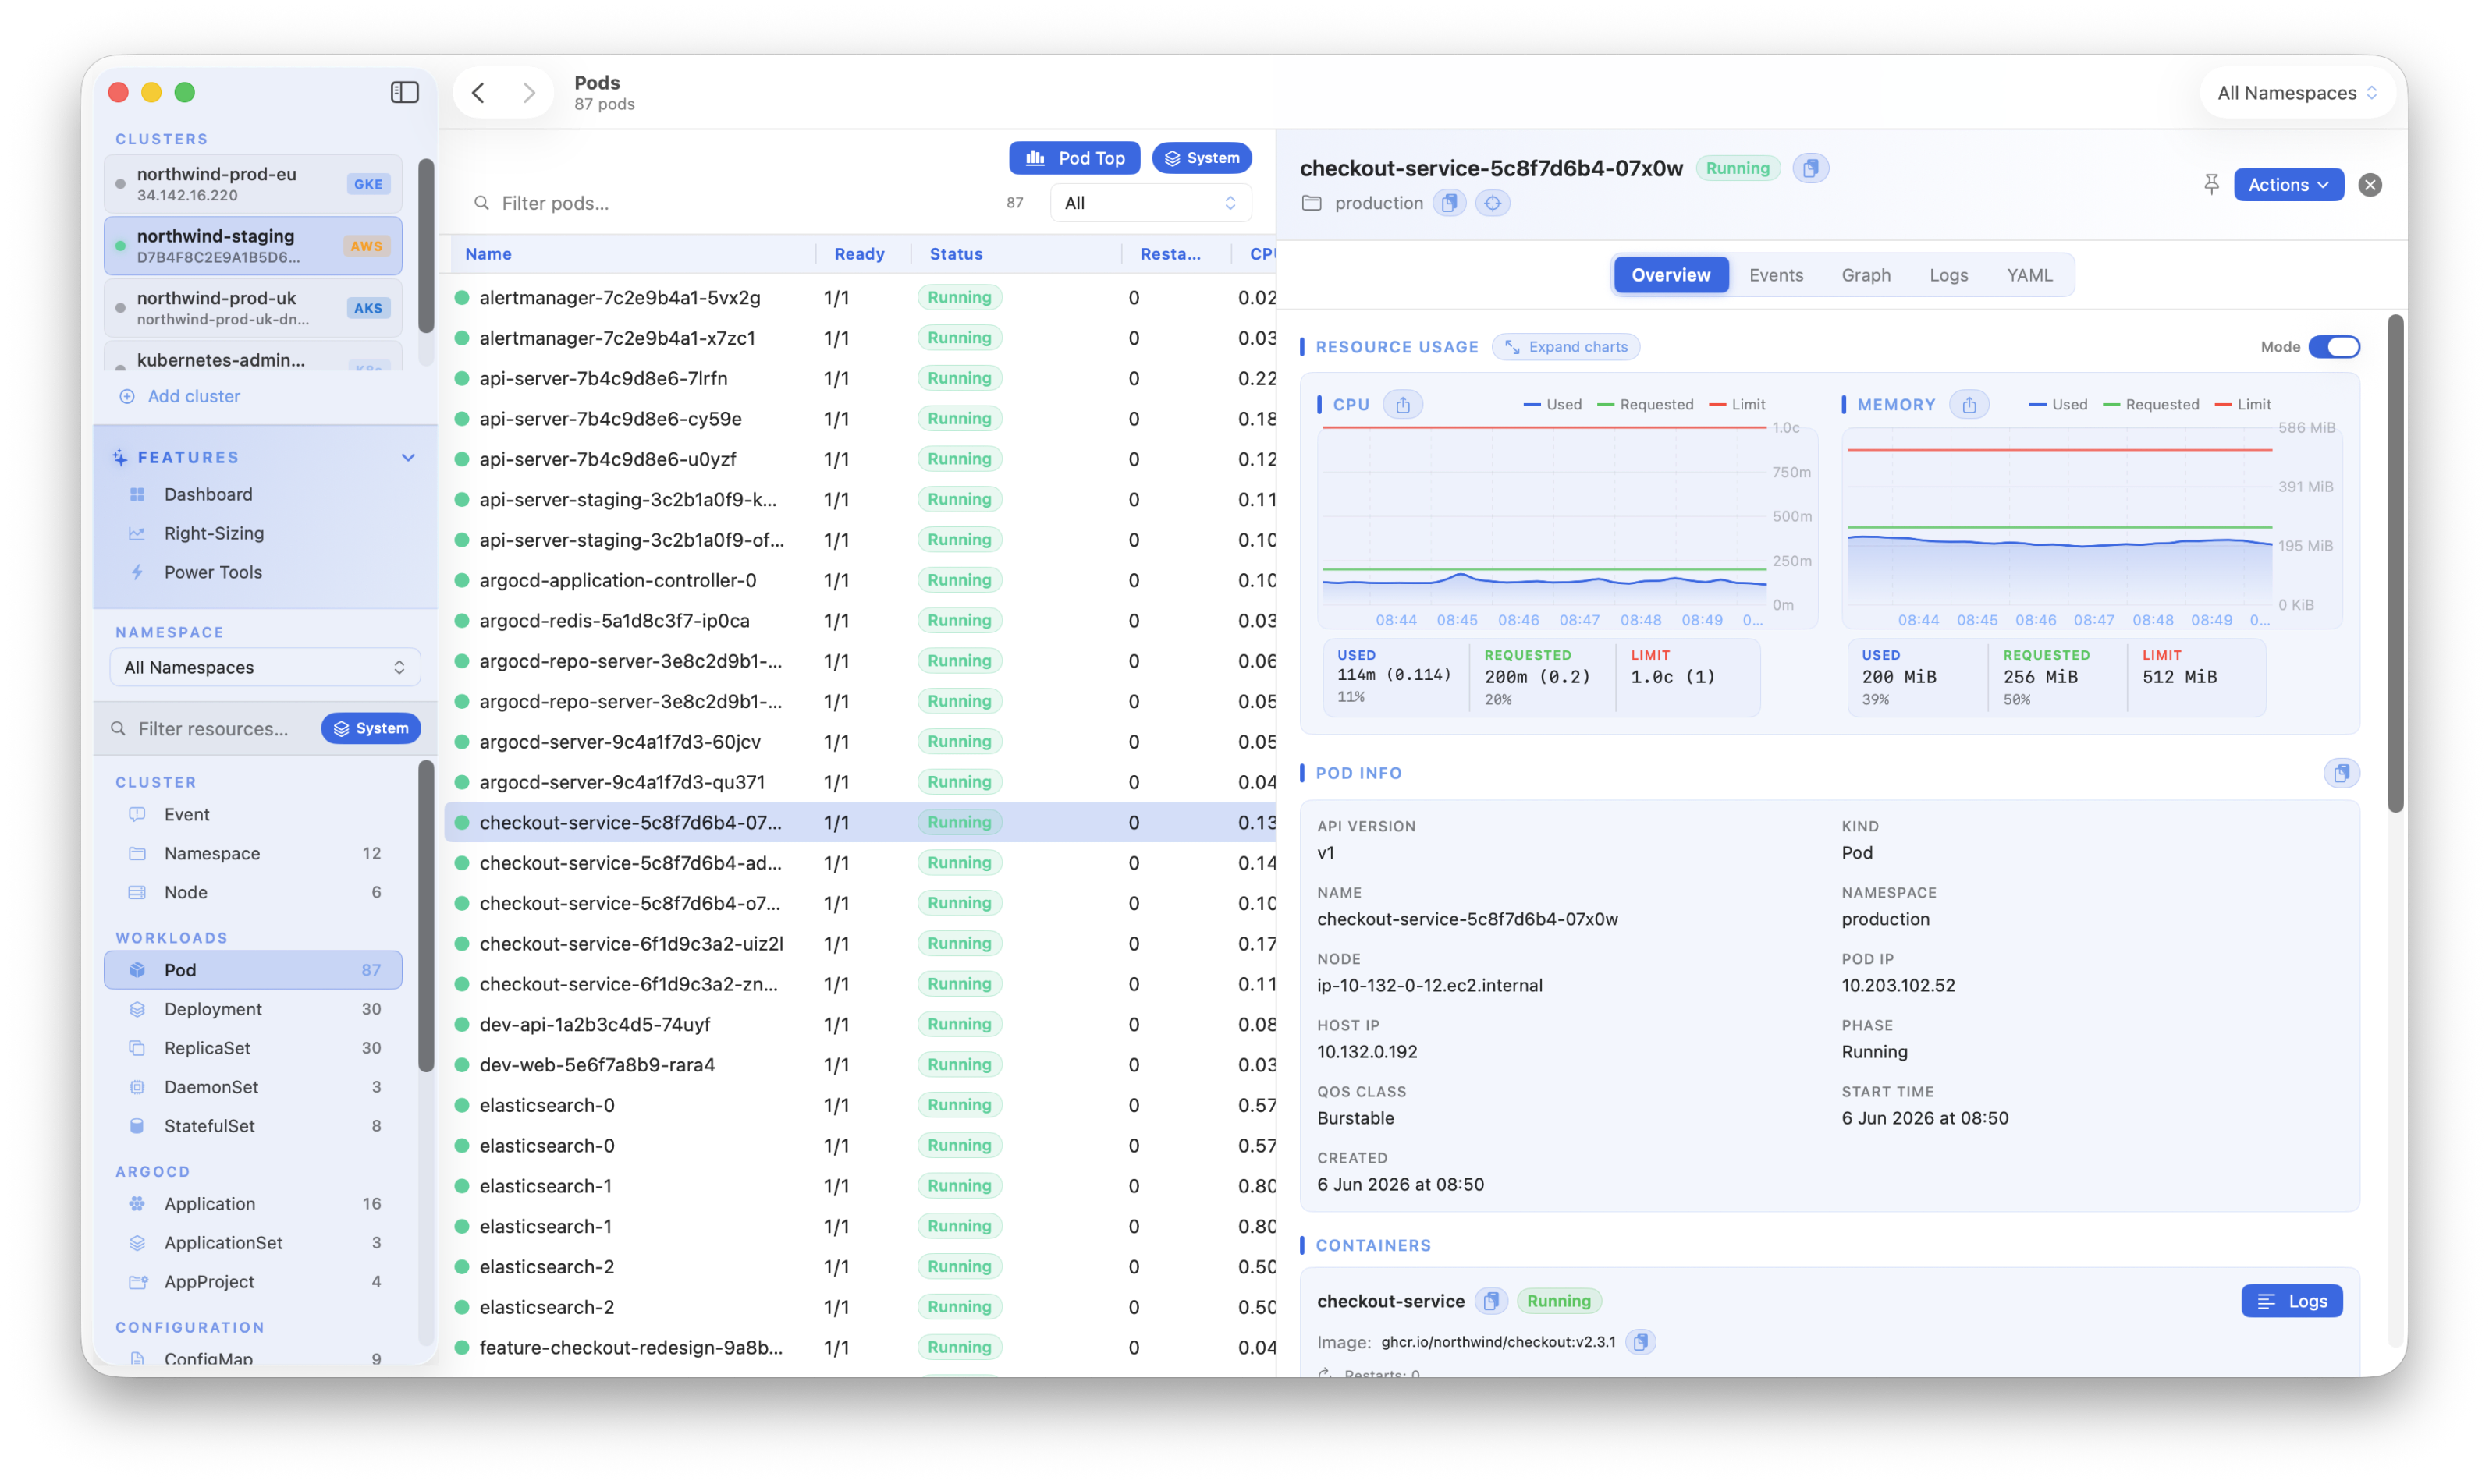Copy the pod name checkout-service-5c8f7d6b4-07x0w
This screenshot has height=1484, width=2489.
tap(1809, 168)
